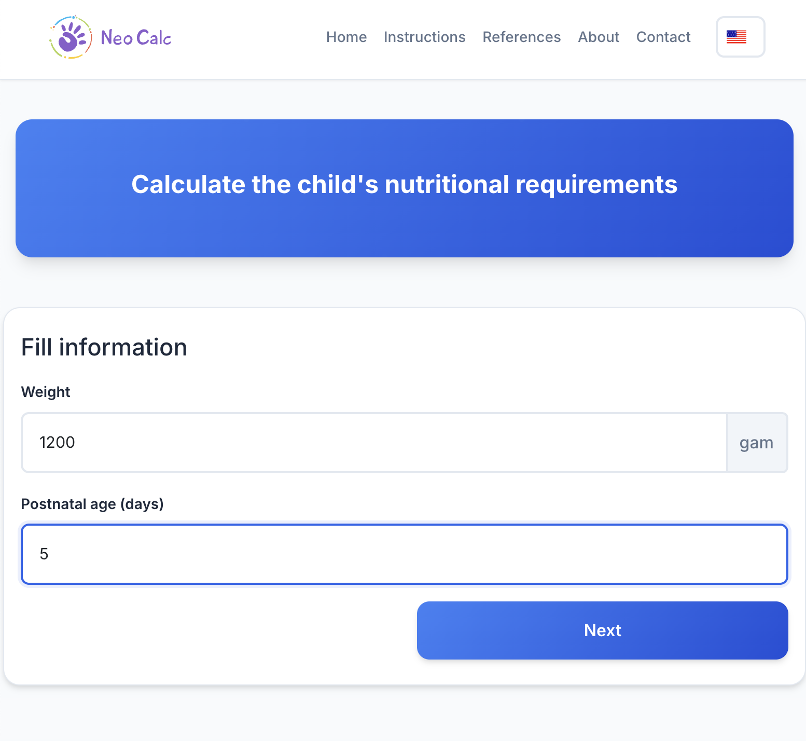Click the nutritional requirements banner heading

click(x=404, y=184)
